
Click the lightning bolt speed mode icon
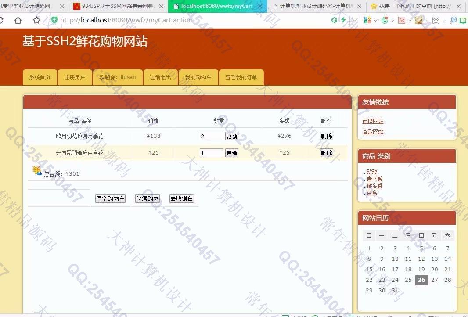click(x=344, y=20)
